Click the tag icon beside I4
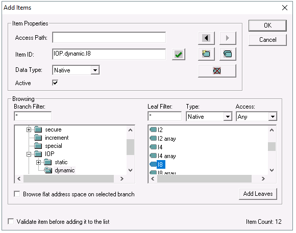Viewport: 296px width, 233px height. tap(153, 147)
